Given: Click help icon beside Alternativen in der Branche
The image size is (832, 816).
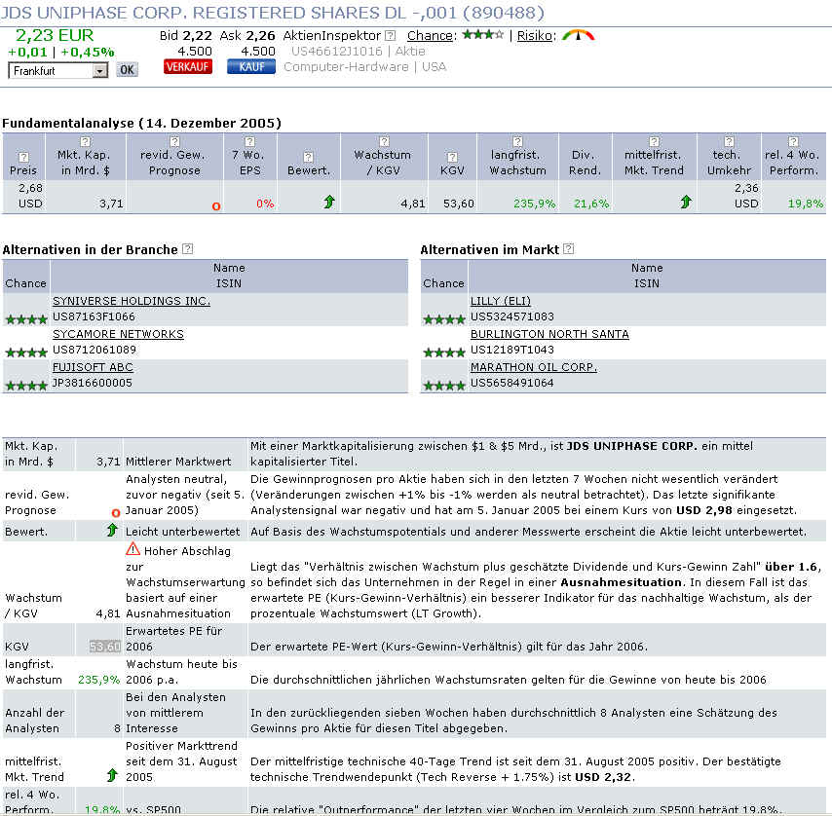Looking at the screenshot, I should [x=188, y=249].
